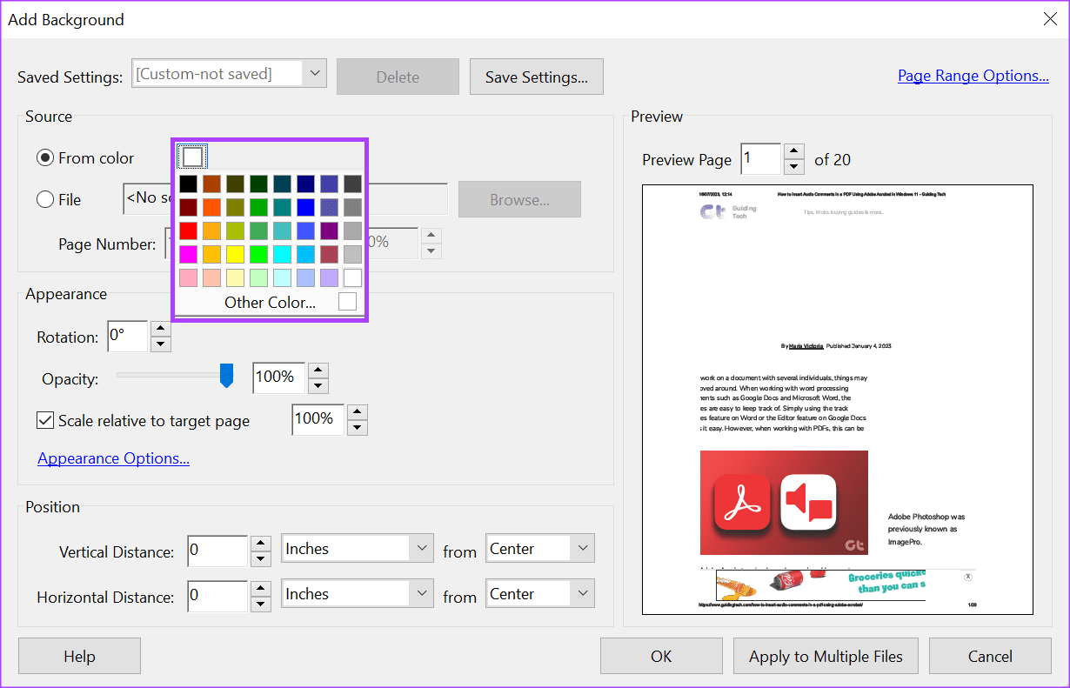Raise Vertical Distance using up arrow
Screen dimensions: 1070x688
point(260,542)
